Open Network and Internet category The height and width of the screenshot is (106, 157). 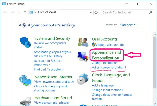tap(53, 77)
